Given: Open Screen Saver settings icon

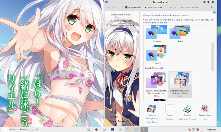Looking at the screenshot, I should 205,109.
